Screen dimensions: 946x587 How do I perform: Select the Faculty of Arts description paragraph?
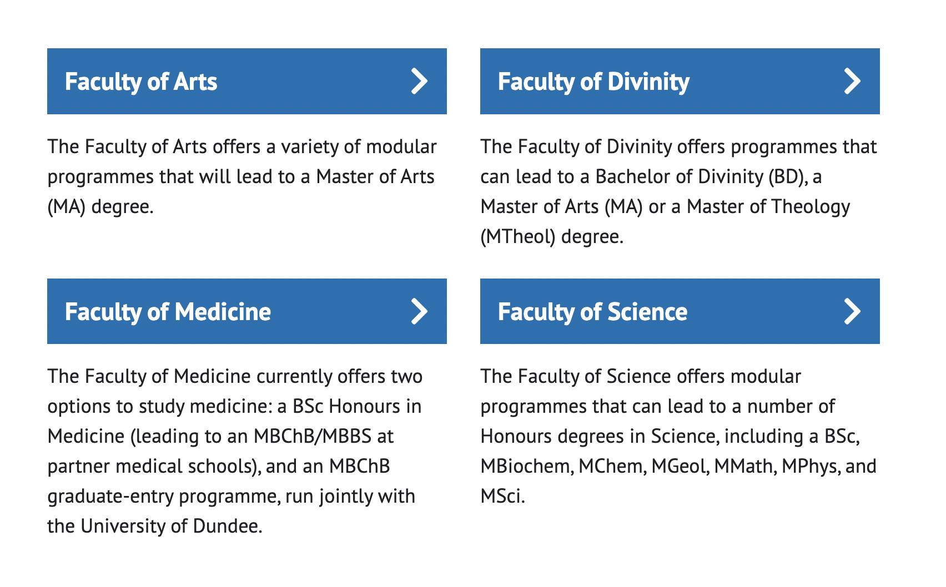(243, 176)
